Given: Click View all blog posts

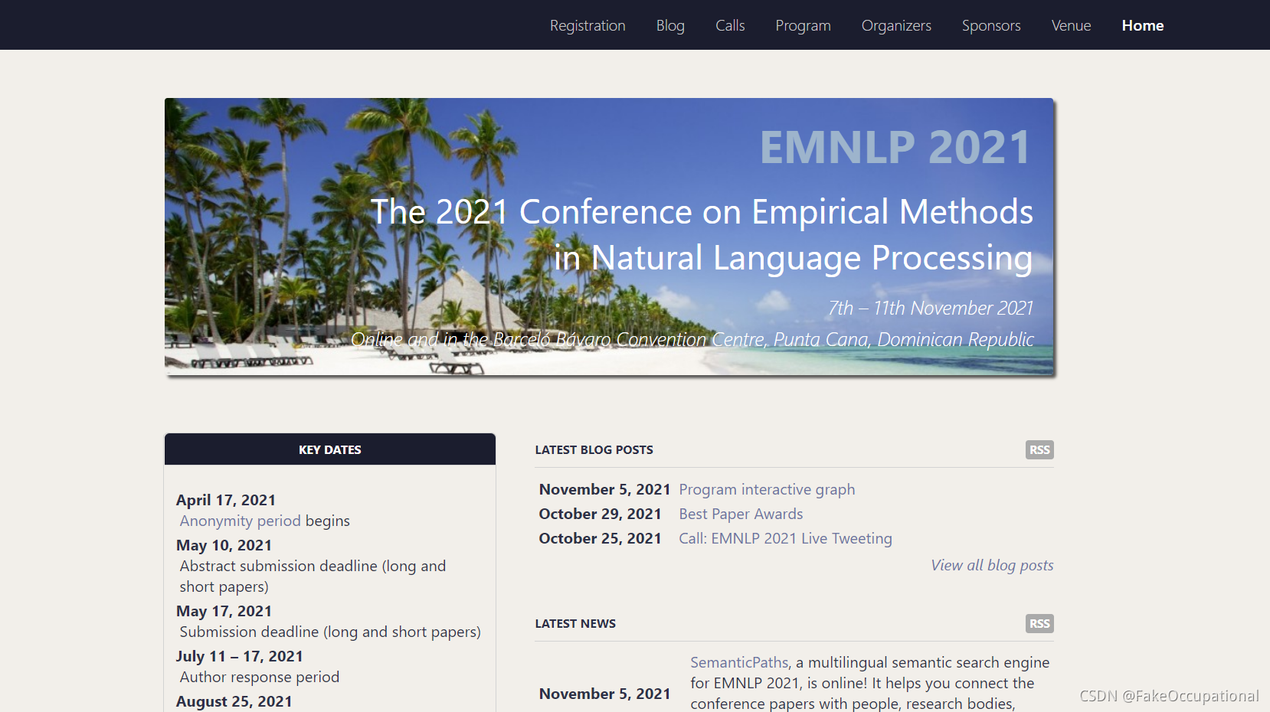Looking at the screenshot, I should pyautogui.click(x=992, y=565).
